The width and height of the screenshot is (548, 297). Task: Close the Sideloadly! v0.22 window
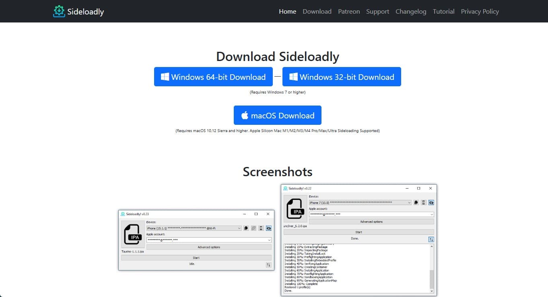tap(431, 188)
